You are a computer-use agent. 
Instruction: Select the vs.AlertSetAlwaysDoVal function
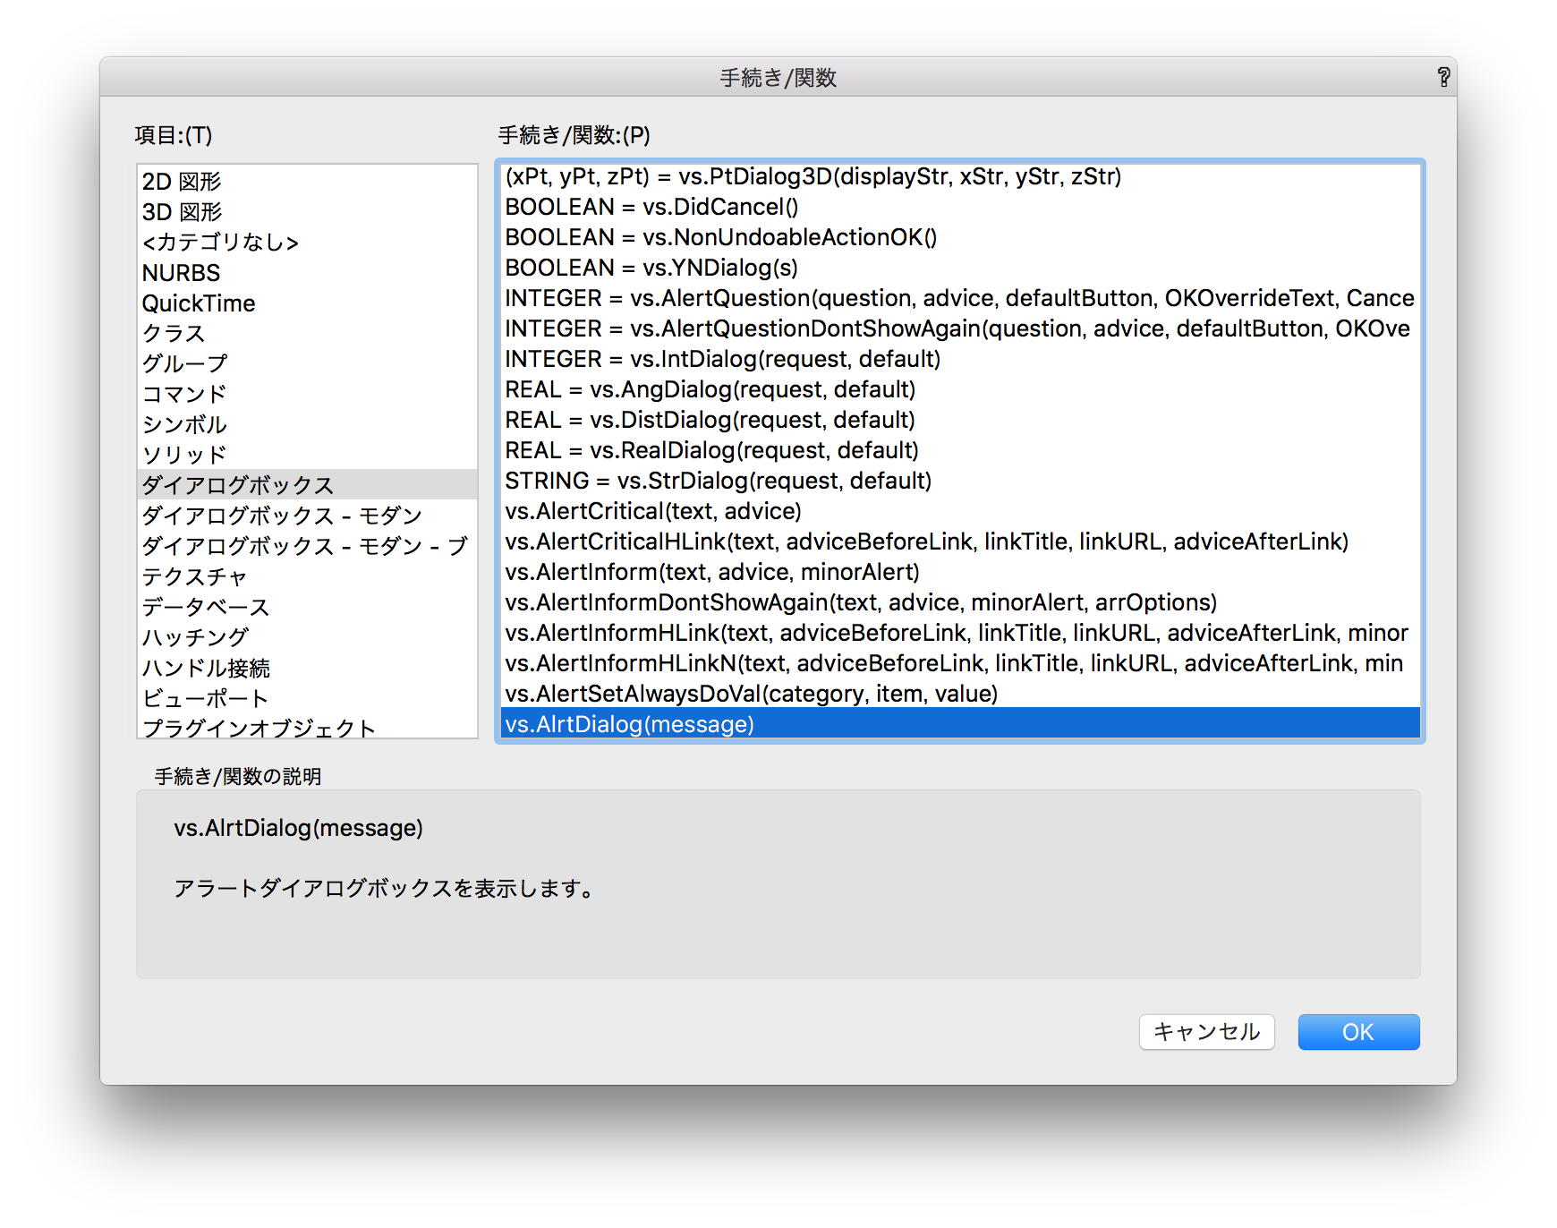tap(960, 694)
